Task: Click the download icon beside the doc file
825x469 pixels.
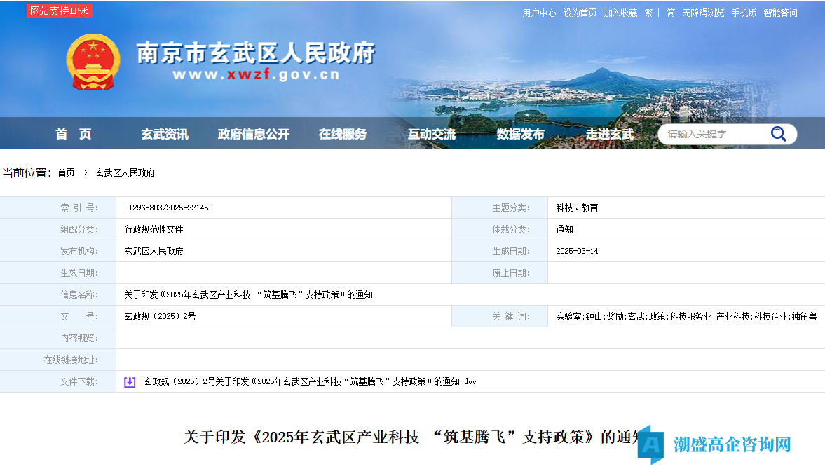Action: (x=130, y=381)
